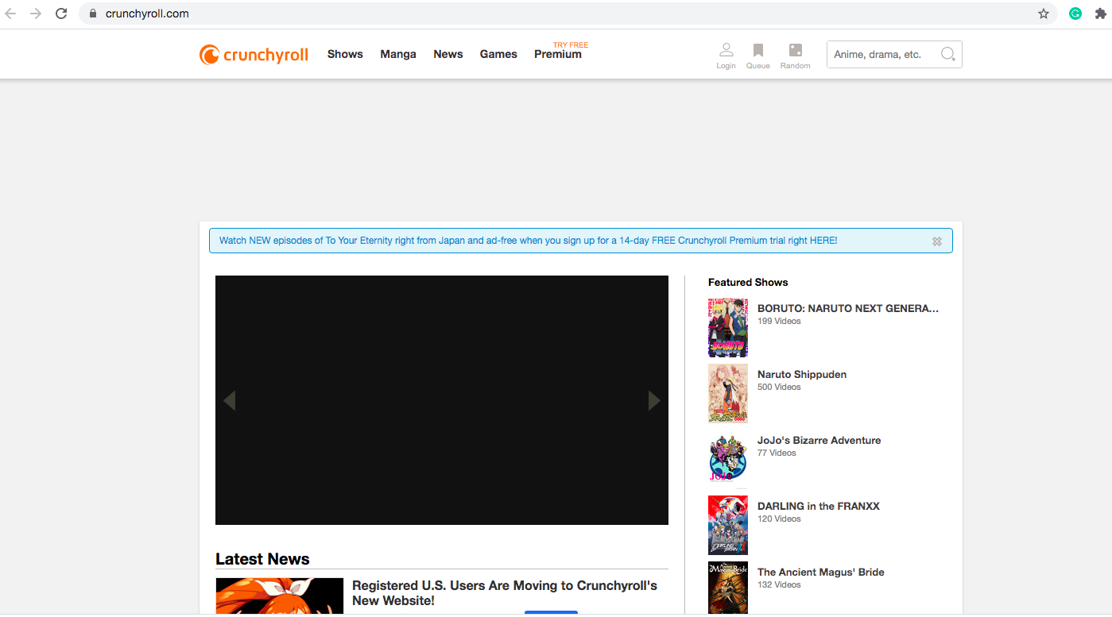Screen dimensions: 1112x617
Task: Open the To Your Eternity trial banner link
Action: [528, 241]
